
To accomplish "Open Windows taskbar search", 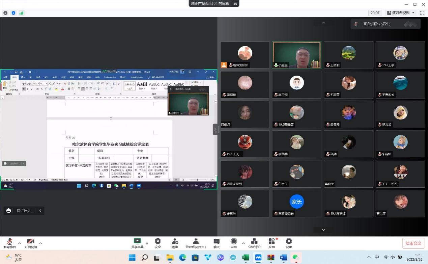I will (x=145, y=258).
